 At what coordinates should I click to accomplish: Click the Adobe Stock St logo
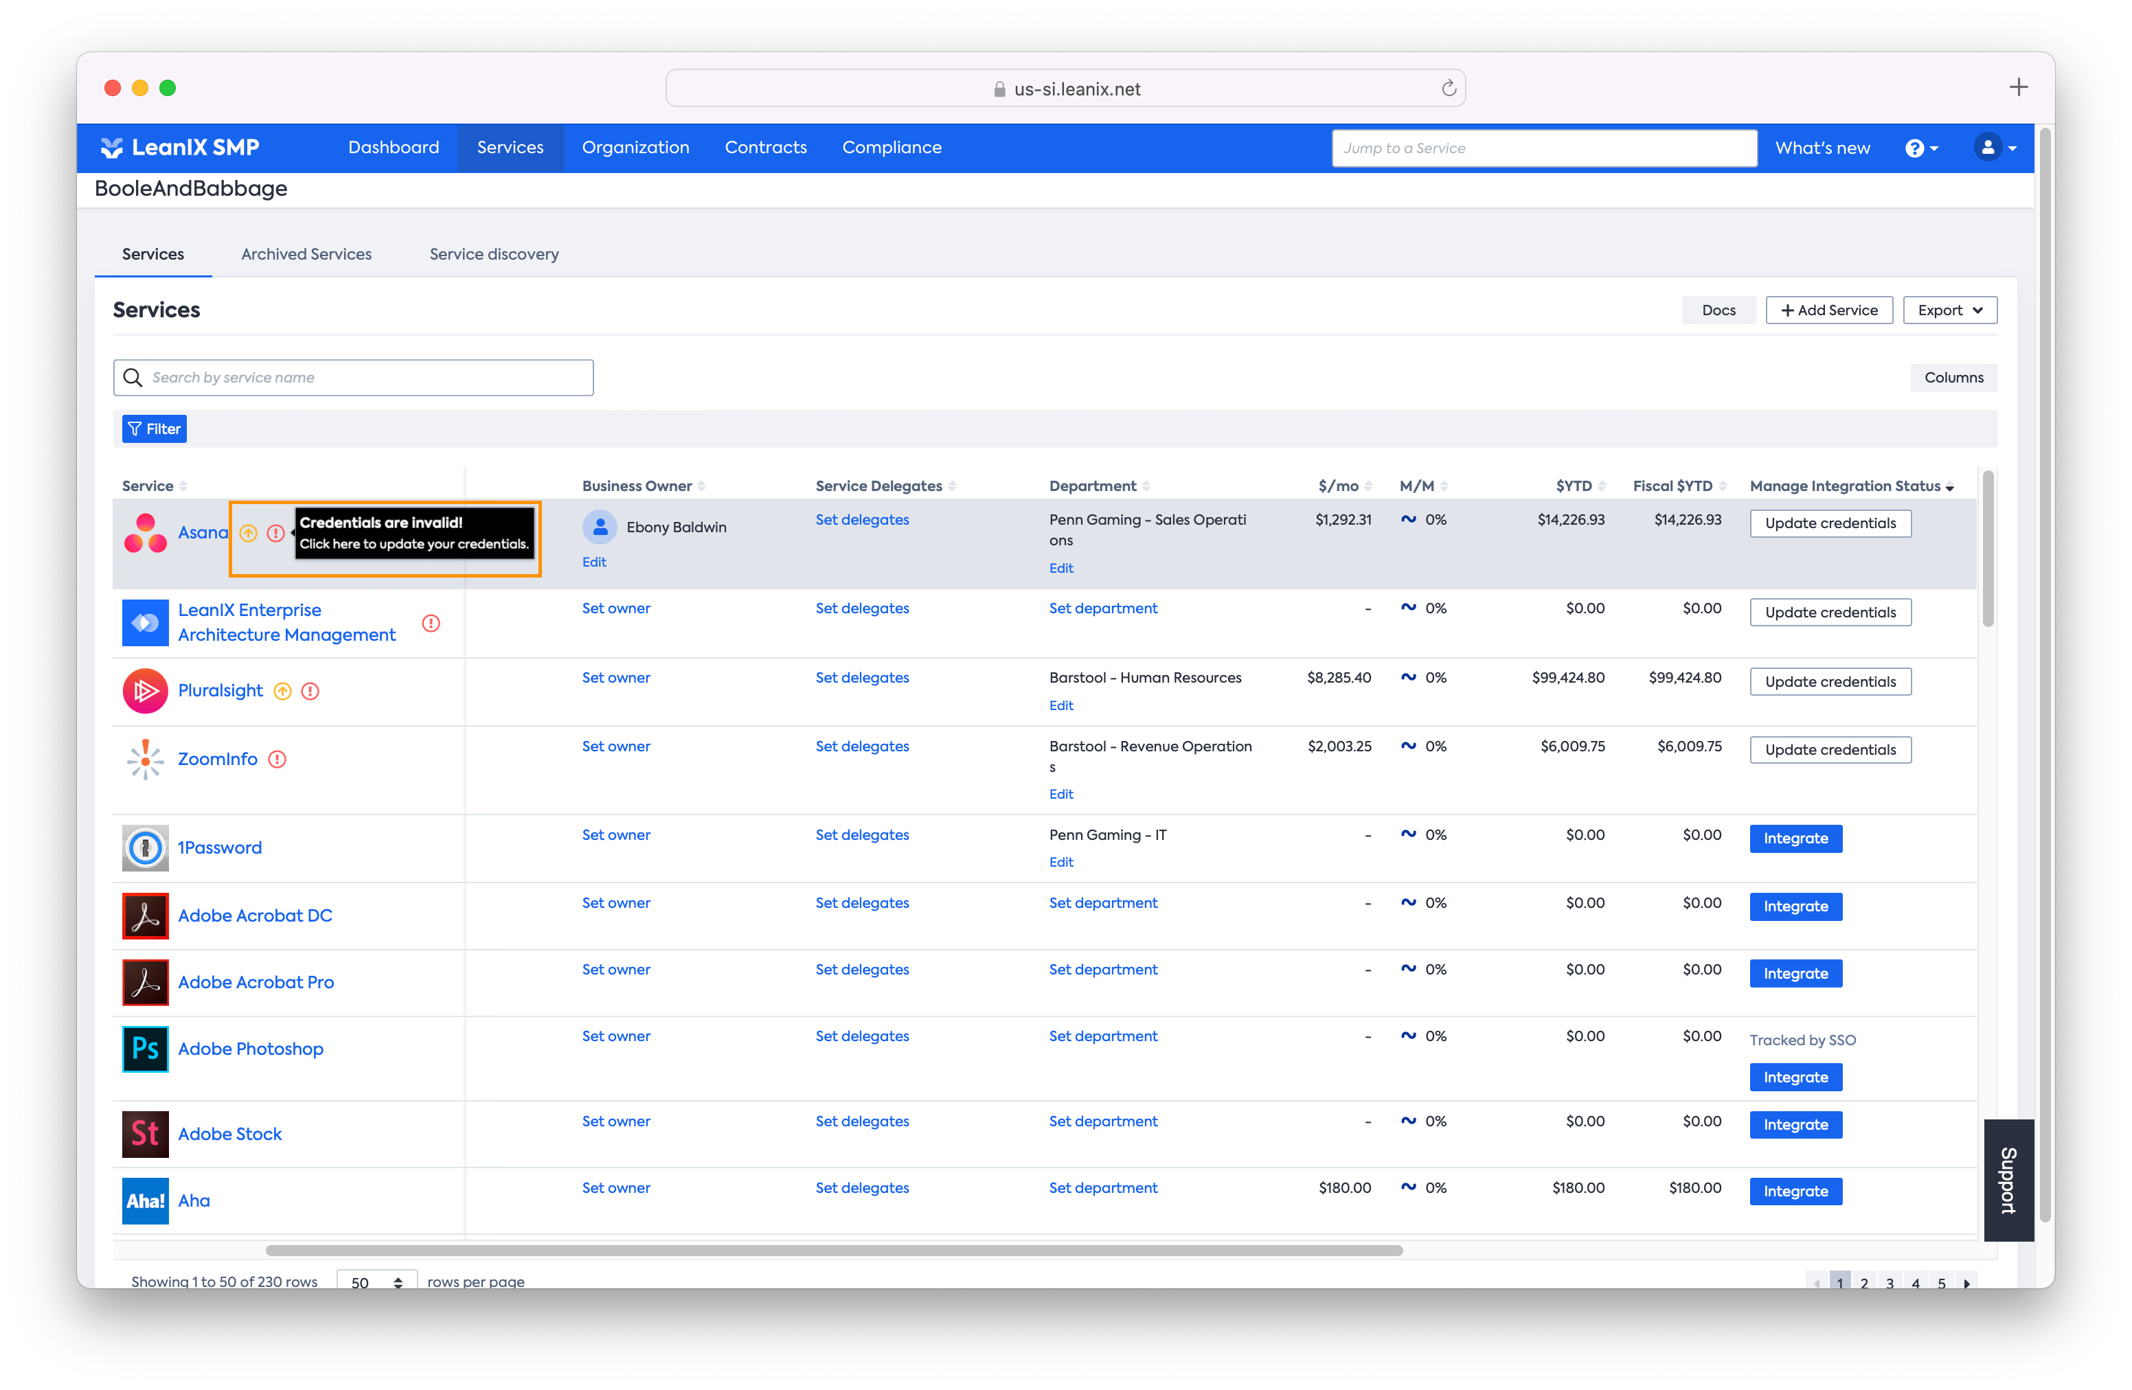145,1134
